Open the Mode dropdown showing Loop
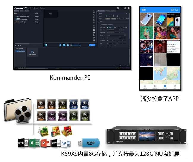This screenshot has height=162, width=193. (x=116, y=35)
